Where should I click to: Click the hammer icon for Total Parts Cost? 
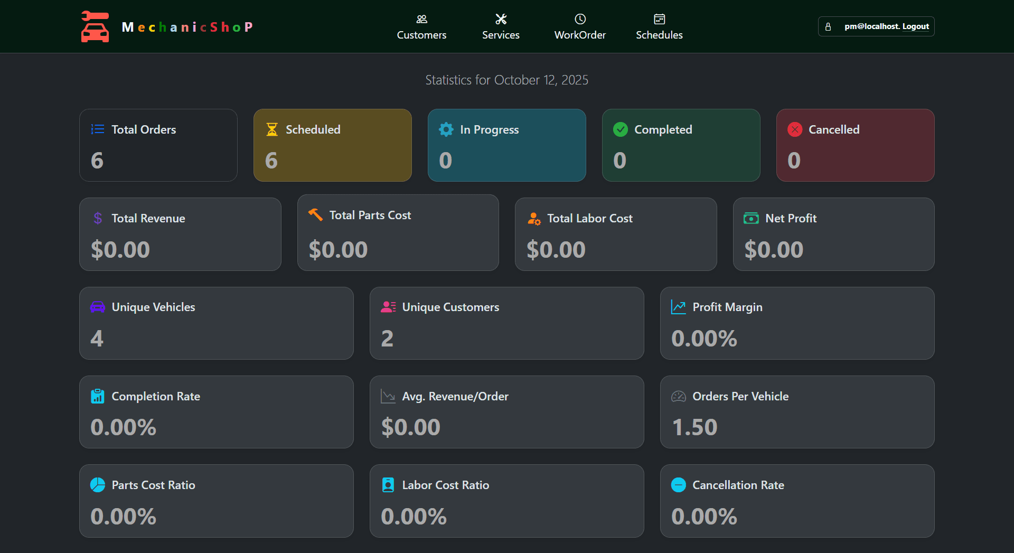(315, 214)
